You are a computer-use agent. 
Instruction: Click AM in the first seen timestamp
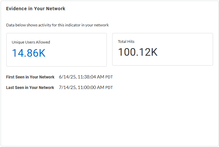pos(101,77)
